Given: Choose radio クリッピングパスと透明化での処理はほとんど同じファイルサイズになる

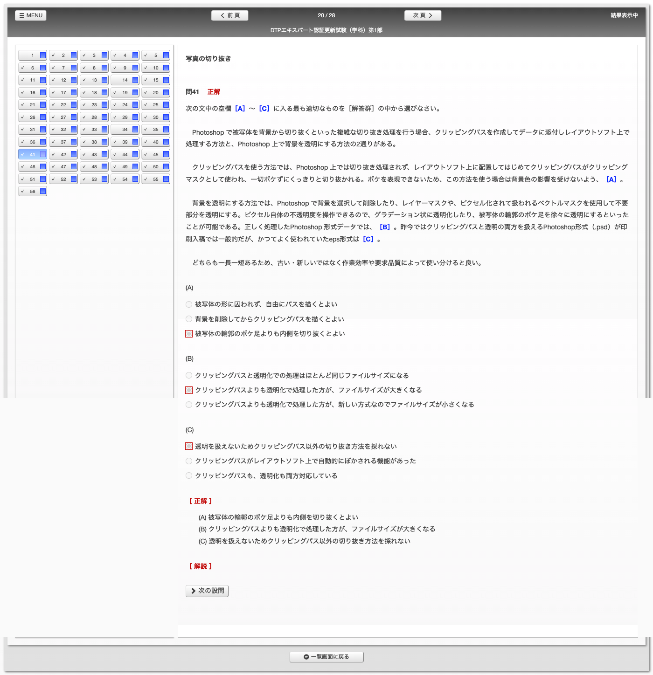Looking at the screenshot, I should click(189, 375).
